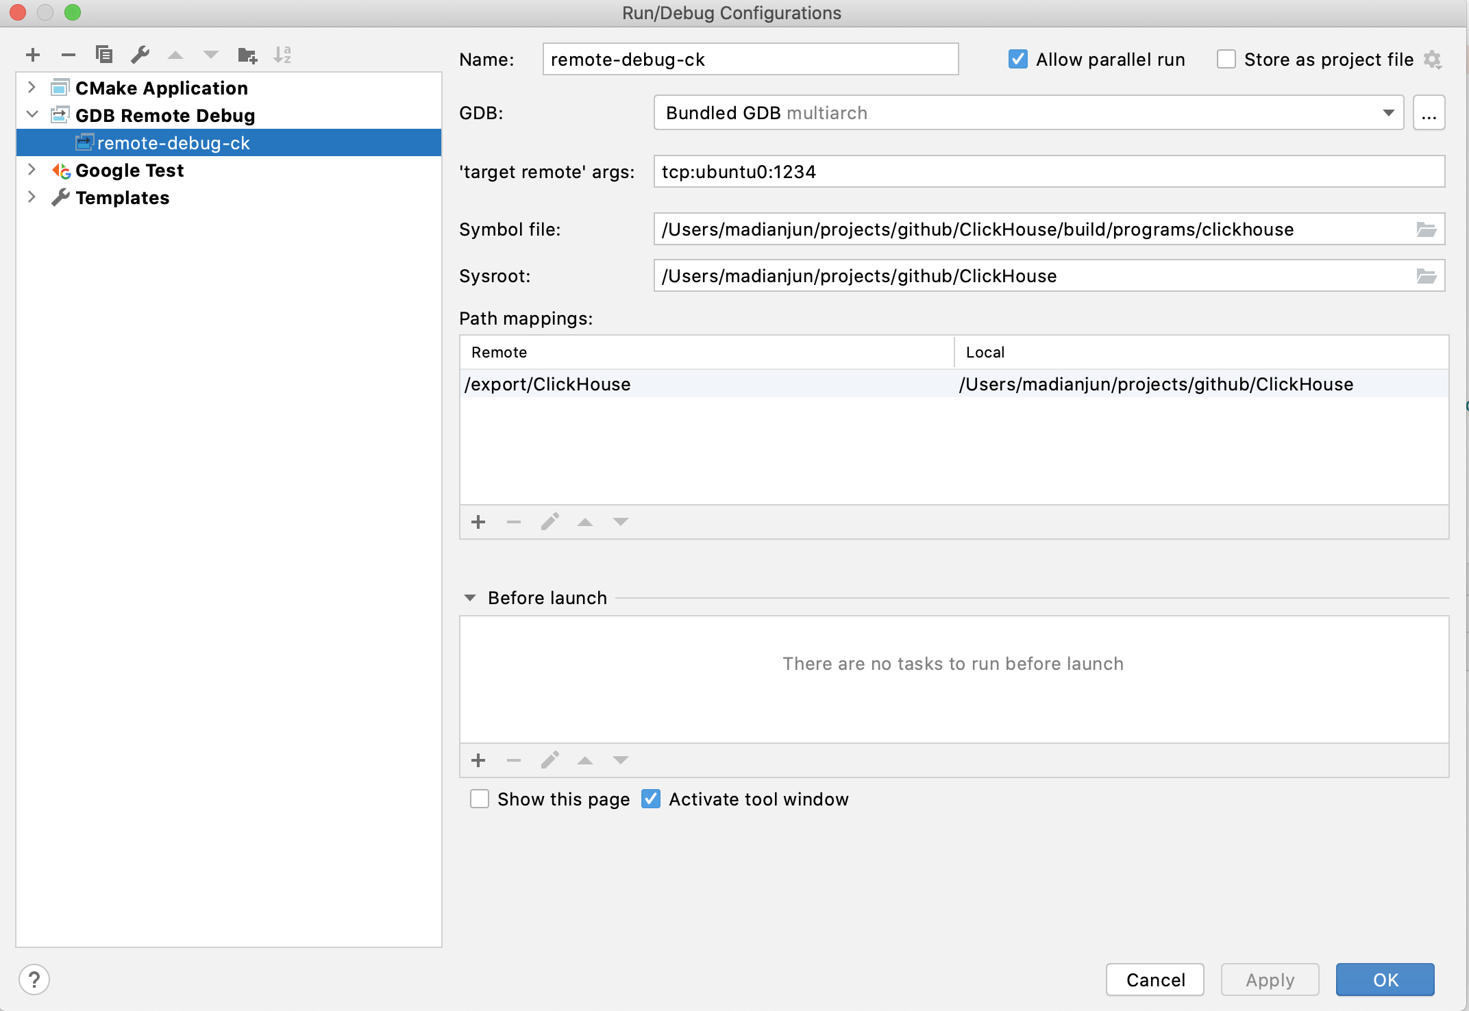Edit the selected path mapping
The width and height of the screenshot is (1469, 1011).
pyautogui.click(x=549, y=522)
